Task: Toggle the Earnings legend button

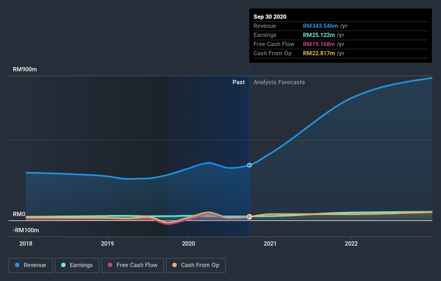Action: (77, 265)
